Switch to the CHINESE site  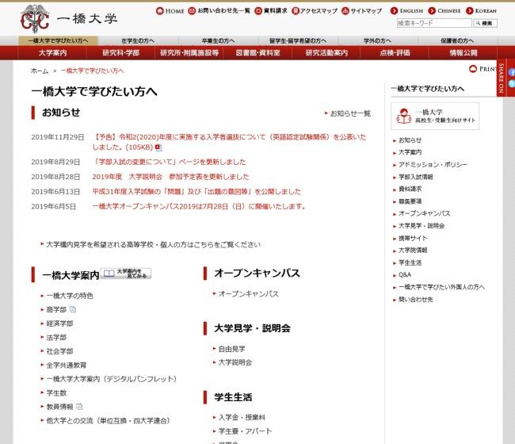(444, 11)
